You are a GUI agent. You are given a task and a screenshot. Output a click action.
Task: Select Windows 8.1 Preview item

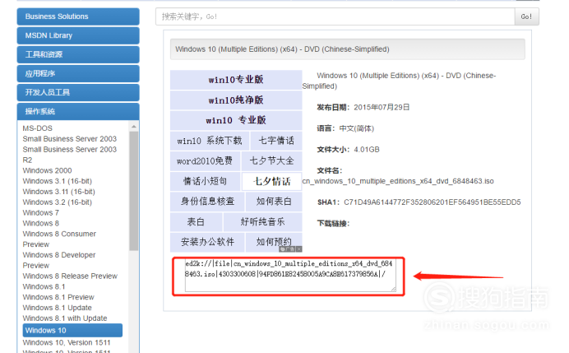[58, 297]
